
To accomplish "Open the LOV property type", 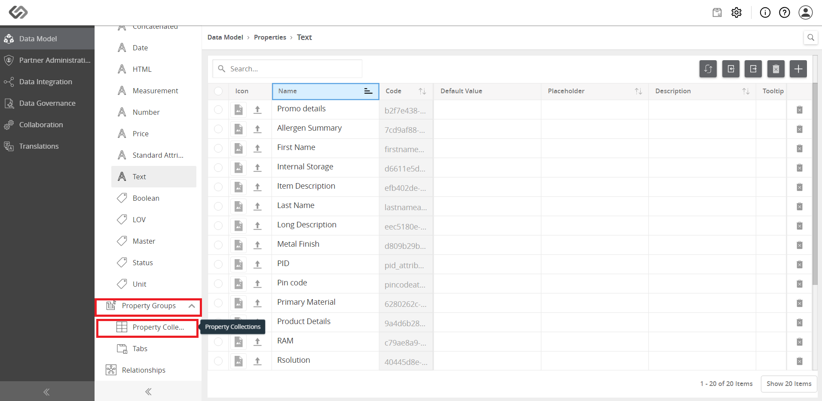I will pyautogui.click(x=154, y=220).
